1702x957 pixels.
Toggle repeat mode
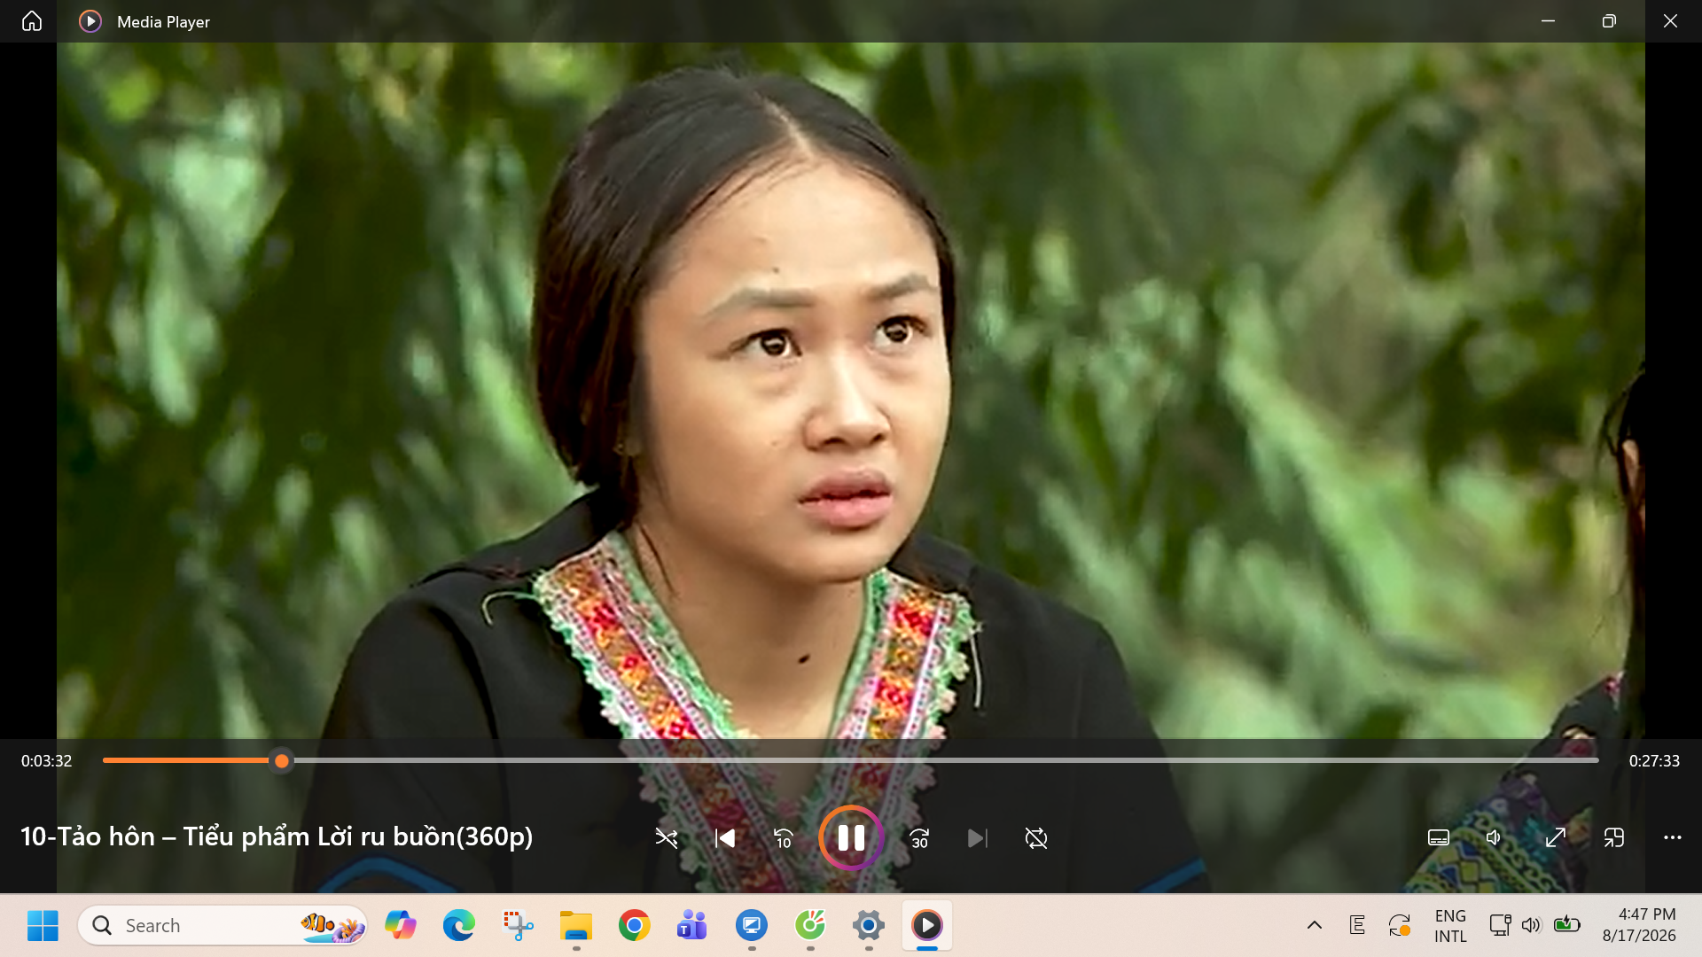1036,837
